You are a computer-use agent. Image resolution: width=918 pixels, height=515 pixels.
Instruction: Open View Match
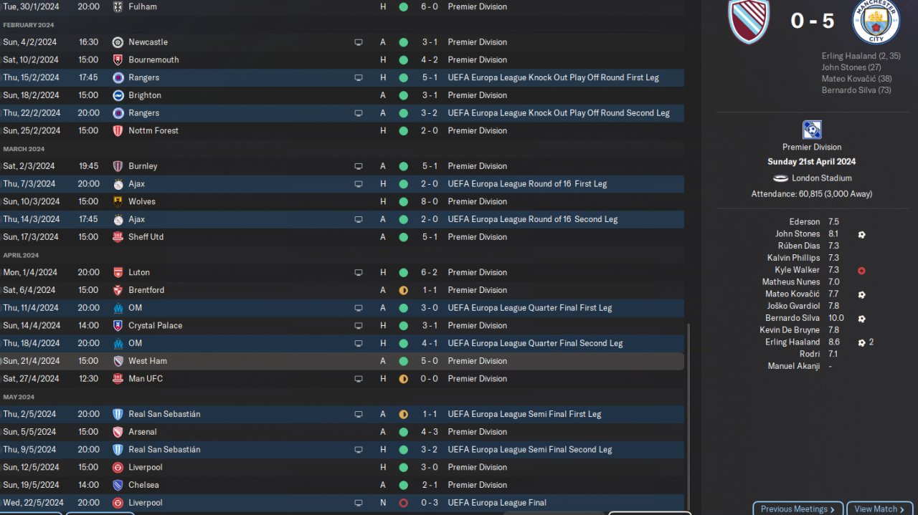879,509
